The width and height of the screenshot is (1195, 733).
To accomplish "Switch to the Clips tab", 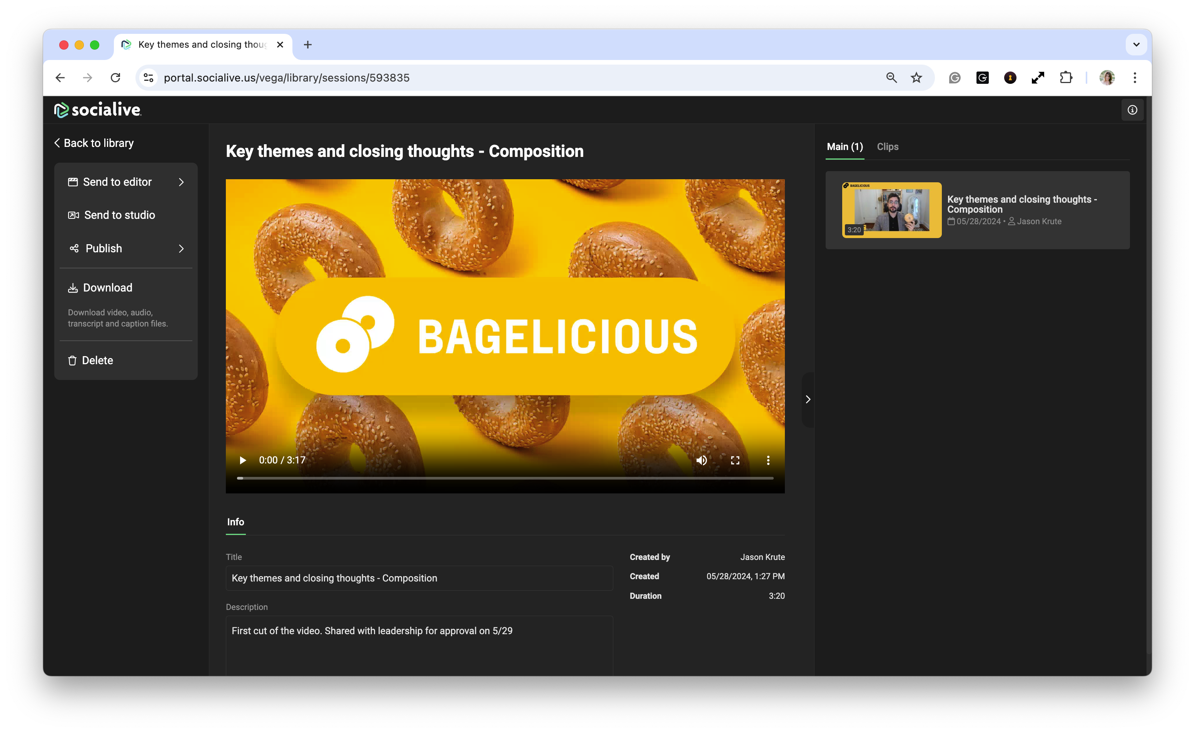I will [x=887, y=147].
